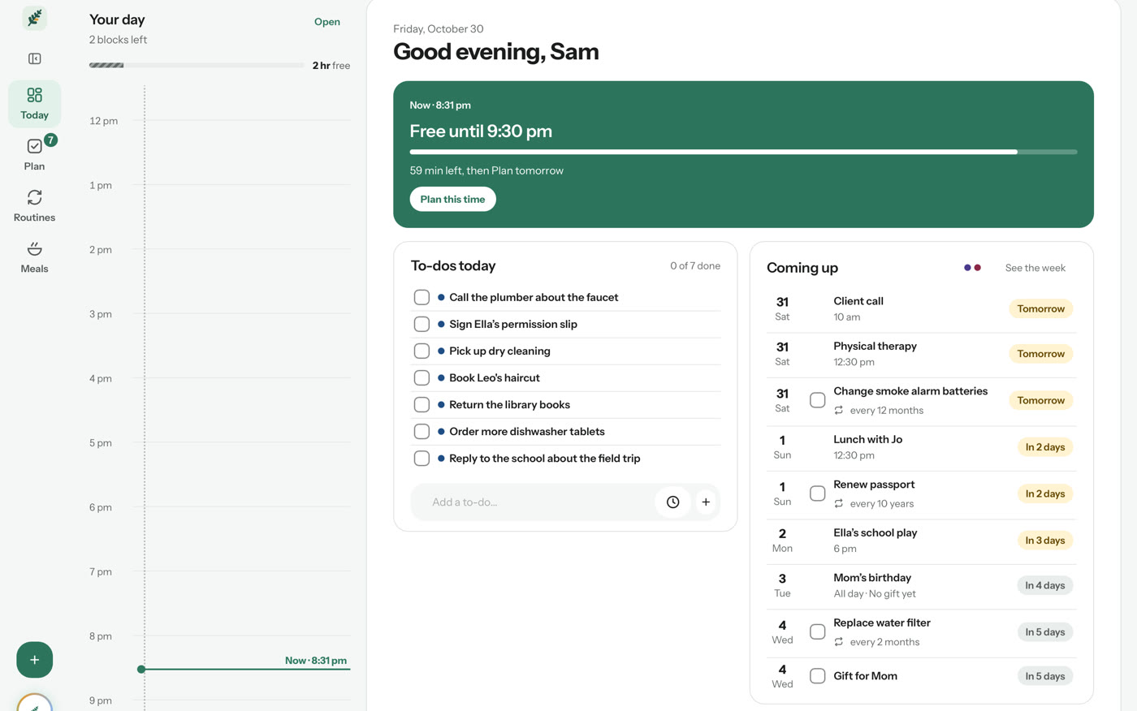Open the clock icon in add to-do field
1137x711 pixels.
pos(672,502)
